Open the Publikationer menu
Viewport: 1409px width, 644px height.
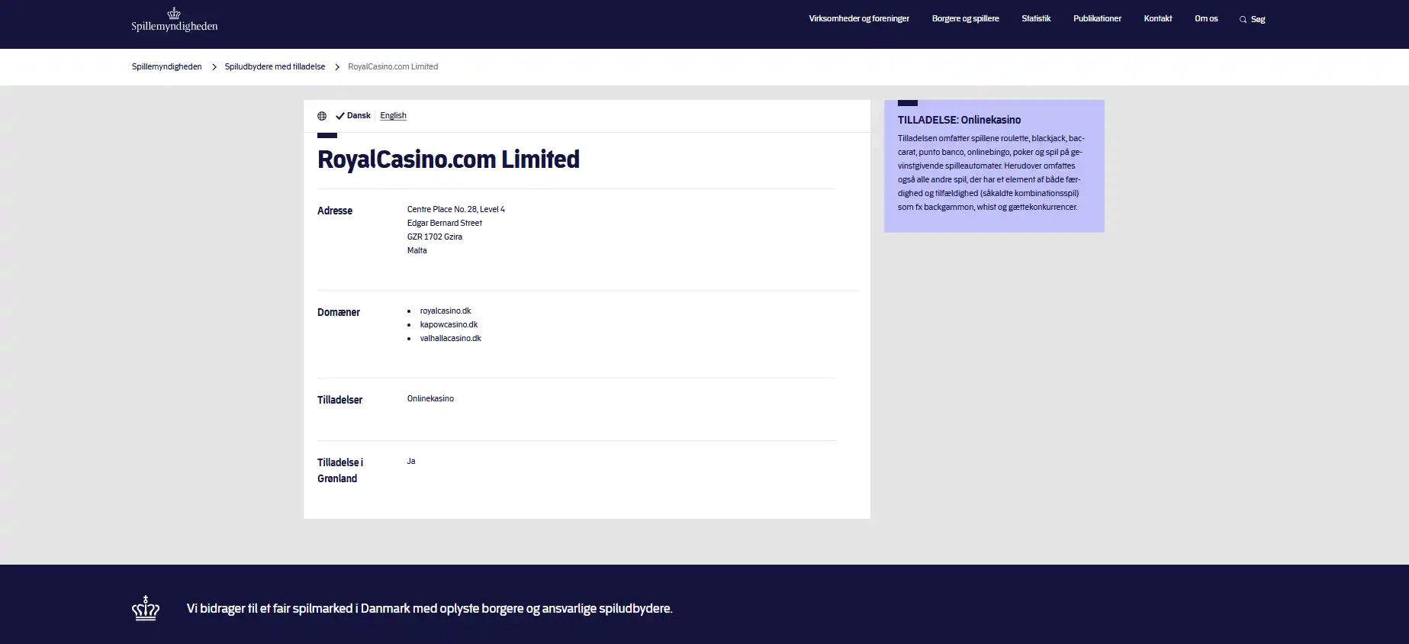click(1097, 18)
